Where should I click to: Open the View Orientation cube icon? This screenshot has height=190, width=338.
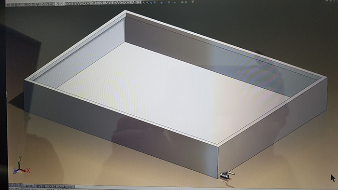(x=162, y=2)
